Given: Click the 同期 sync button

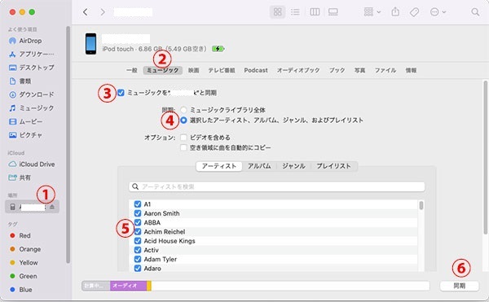Looking at the screenshot, I should click(460, 286).
